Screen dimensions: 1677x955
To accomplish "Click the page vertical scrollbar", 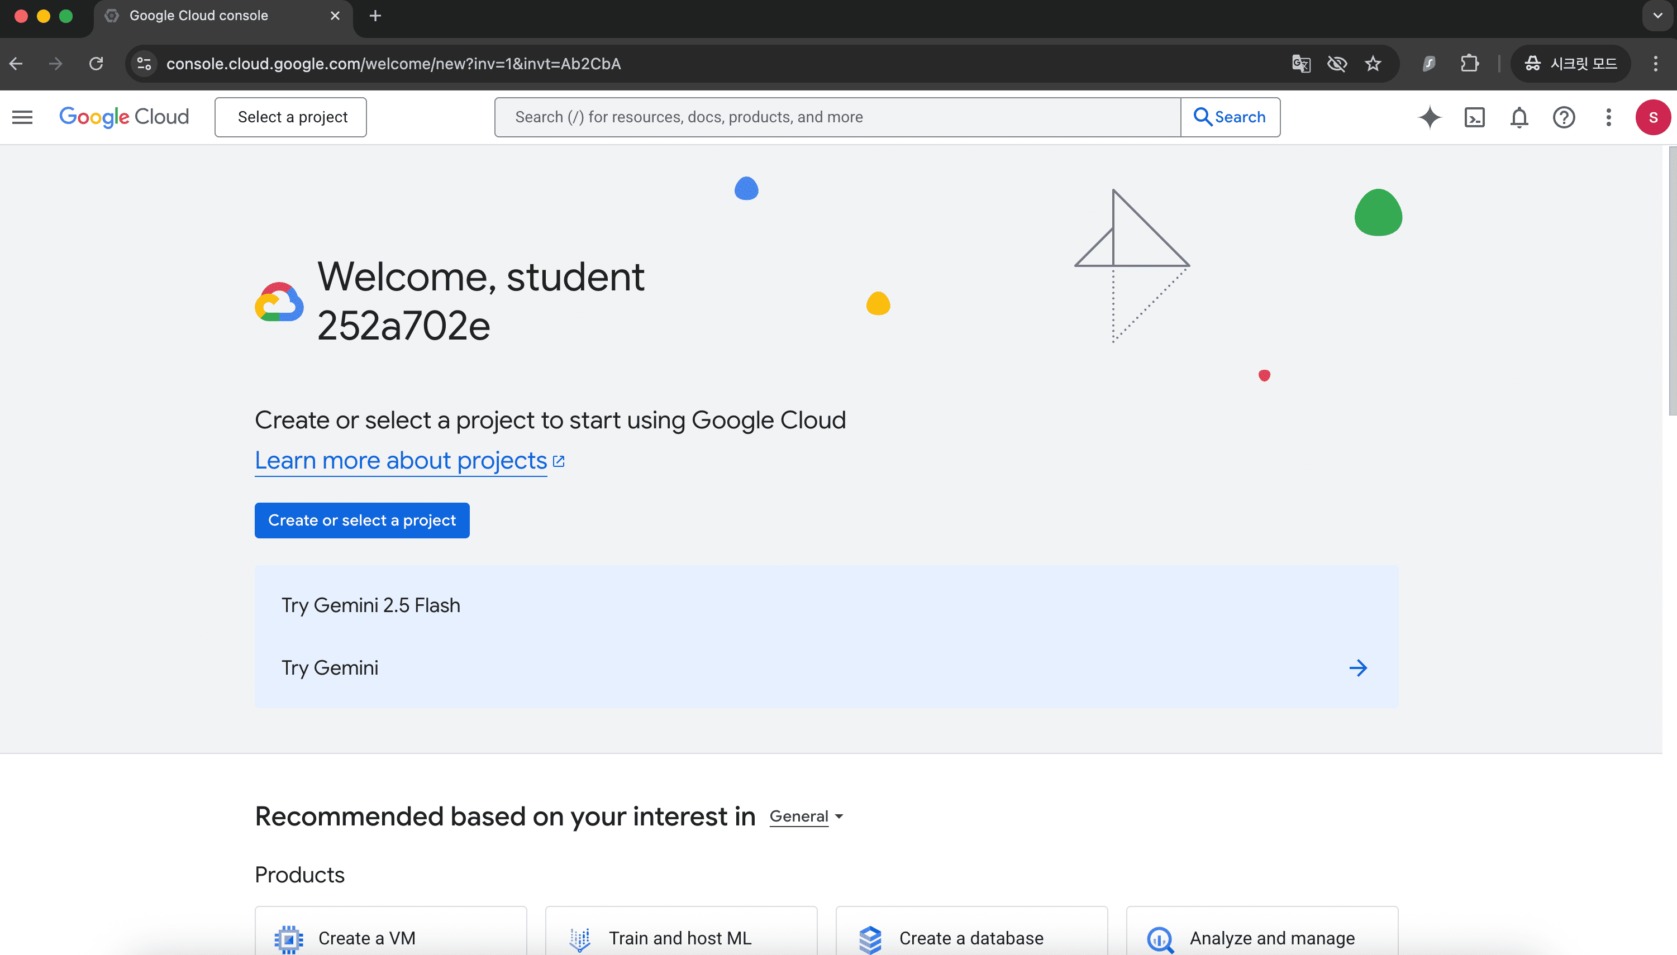I will (1672, 282).
